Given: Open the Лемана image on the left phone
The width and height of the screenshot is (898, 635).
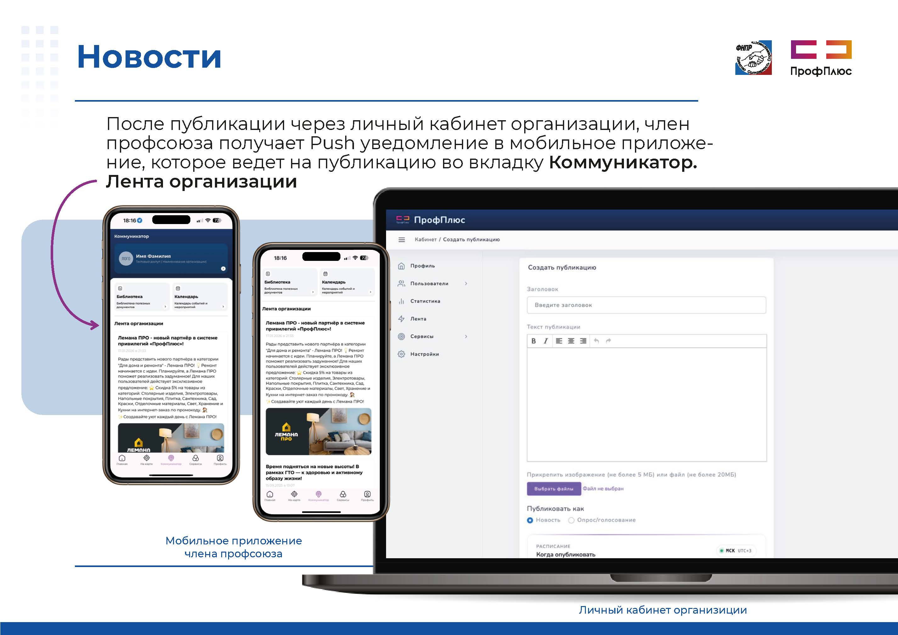Looking at the screenshot, I should point(171,438).
